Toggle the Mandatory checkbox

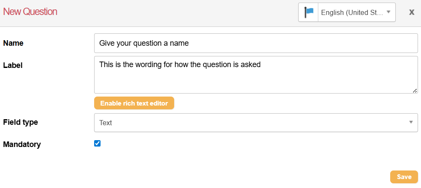coord(98,144)
